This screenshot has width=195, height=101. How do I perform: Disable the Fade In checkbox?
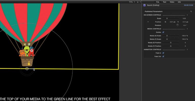point(163,53)
